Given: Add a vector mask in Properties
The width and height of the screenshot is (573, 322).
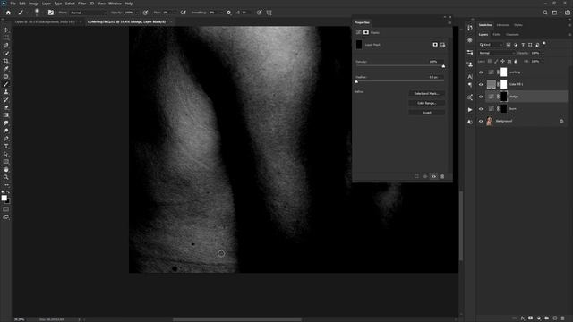Looking at the screenshot, I should [442, 45].
